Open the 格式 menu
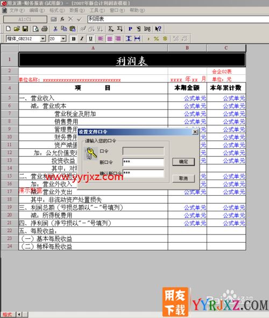 click(57, 10)
